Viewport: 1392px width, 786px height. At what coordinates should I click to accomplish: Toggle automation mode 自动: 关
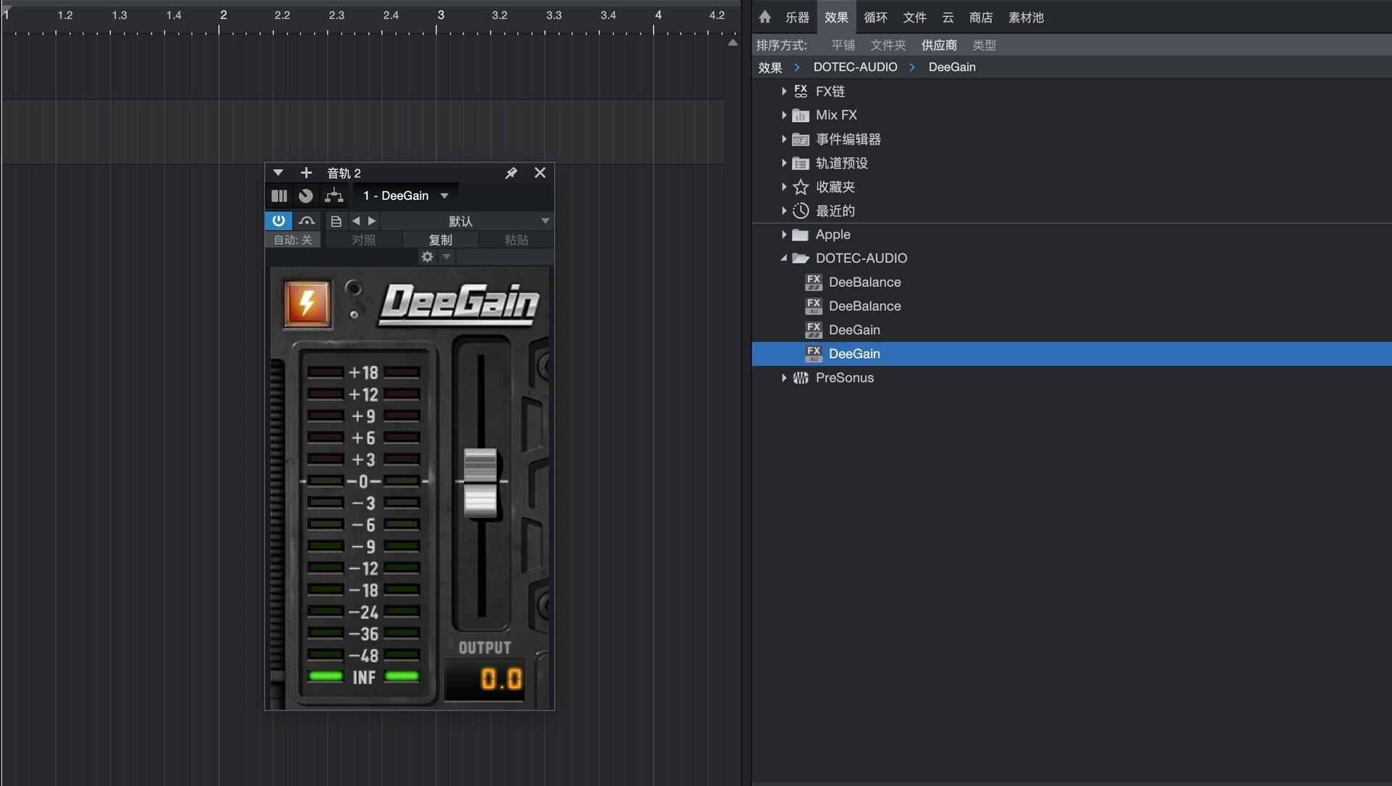[293, 240]
